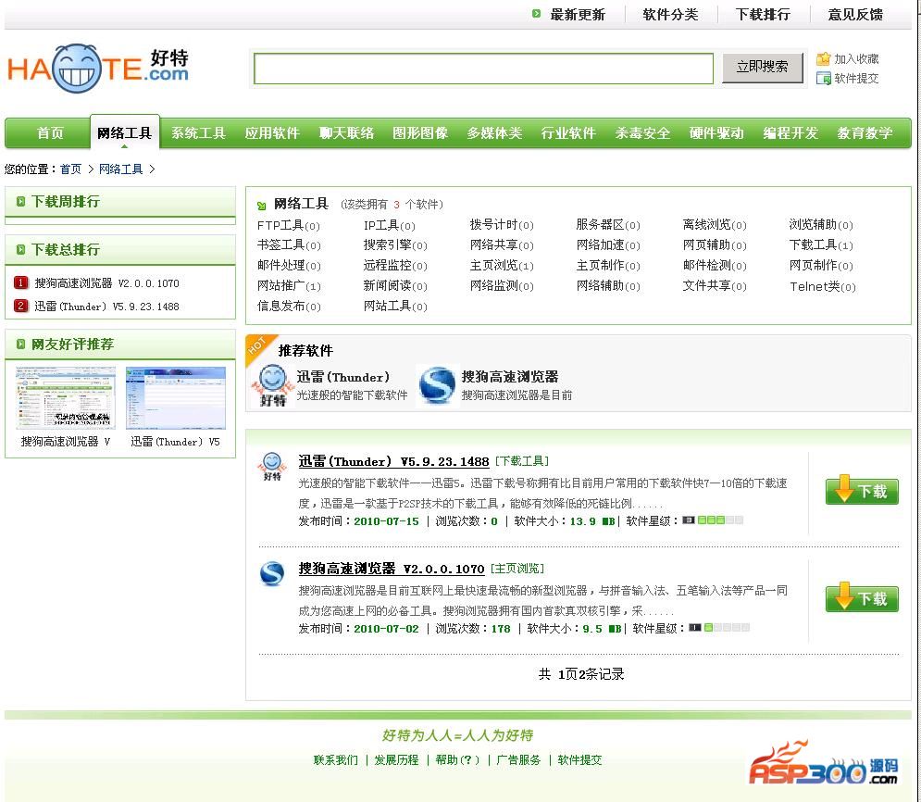Click the green 最新更新 arrow icon
Image resolution: width=921 pixels, height=802 pixels.
[x=536, y=14]
